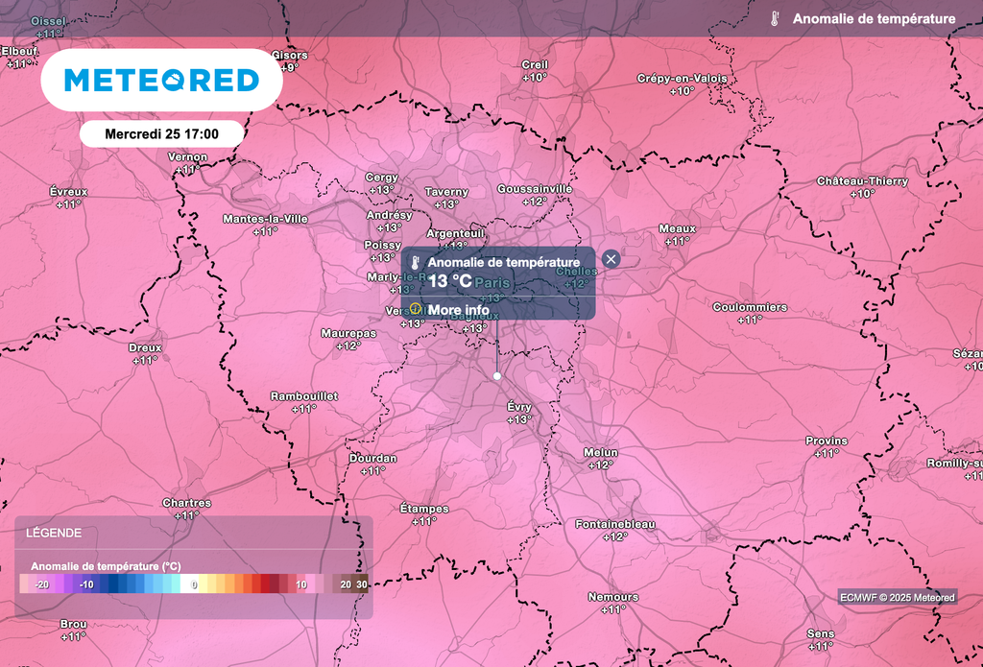Click the Meteored logo
This screenshot has width=983, height=667.
click(161, 80)
